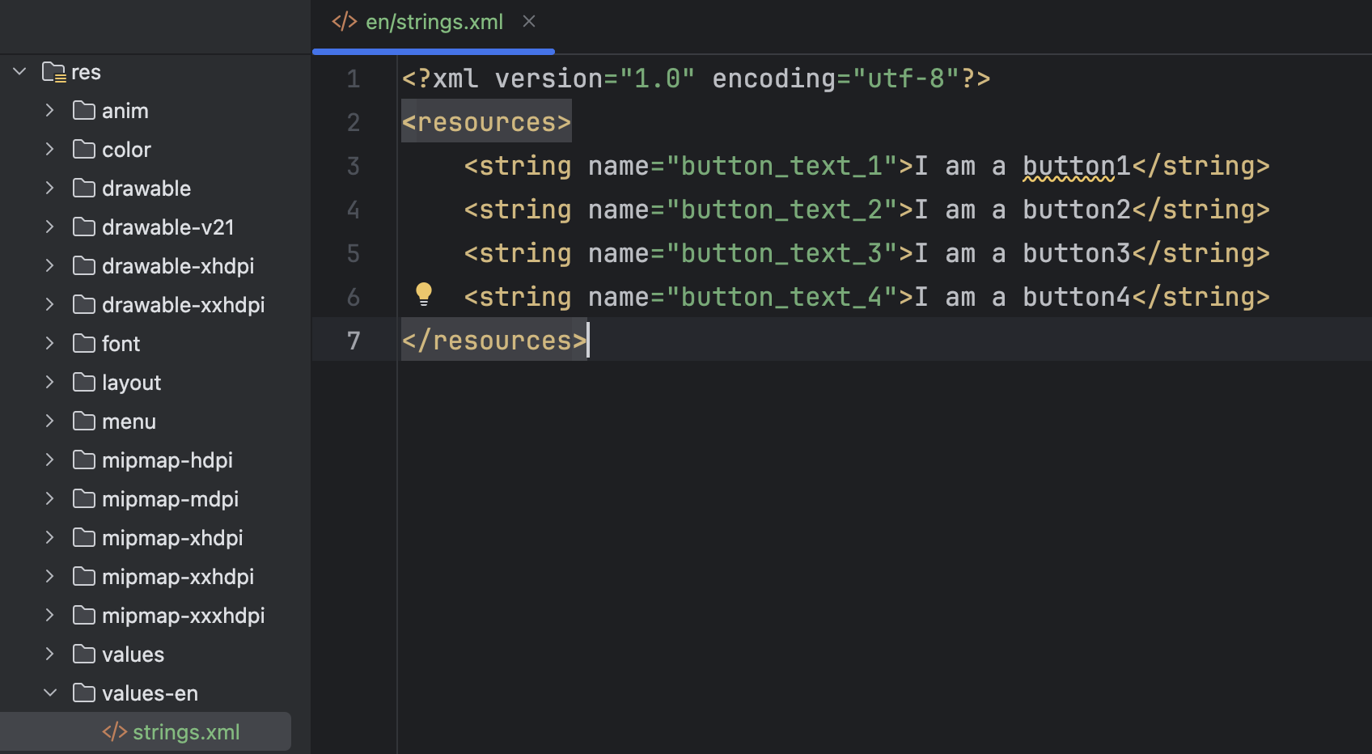1372x754 pixels.
Task: Select the res resource root folder icon
Action: (54, 72)
